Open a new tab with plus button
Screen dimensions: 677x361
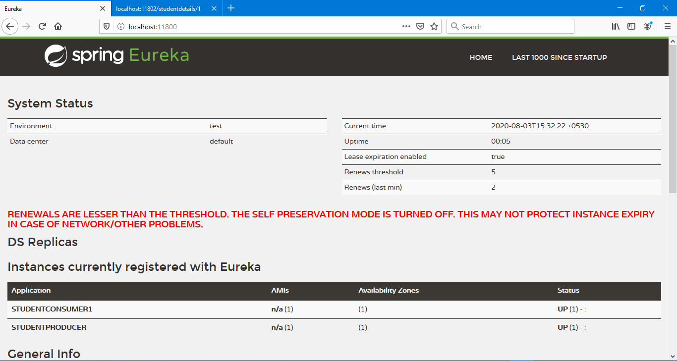coord(231,8)
